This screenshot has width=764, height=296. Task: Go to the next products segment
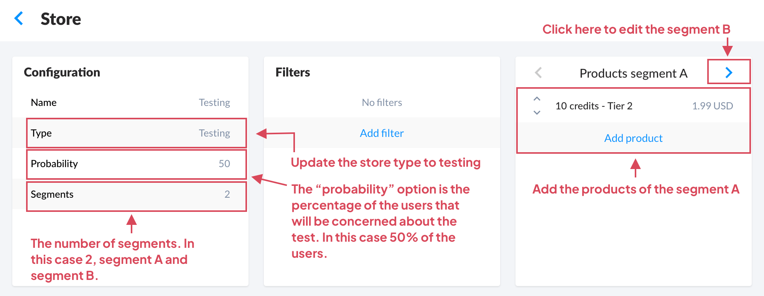click(729, 72)
